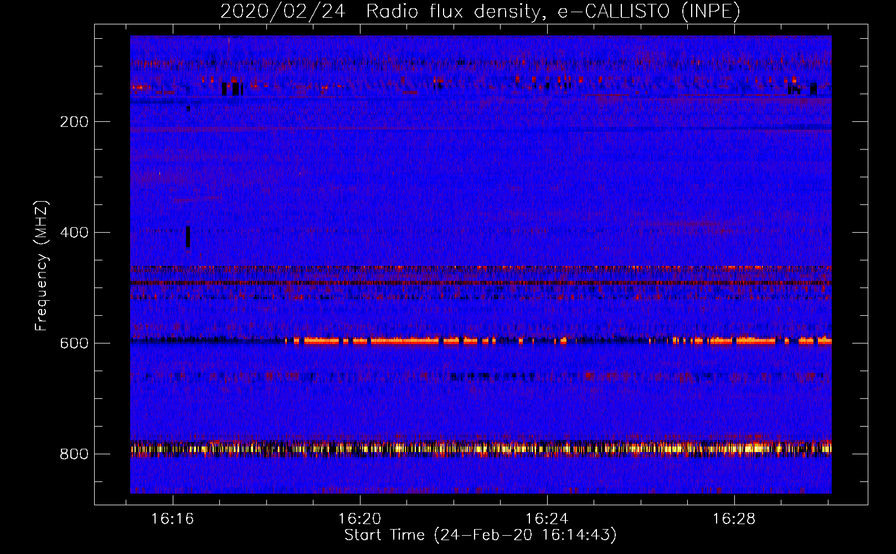Click the 400 frequency tick label
Viewport: 896px width, 554px height.
pyautogui.click(x=74, y=233)
